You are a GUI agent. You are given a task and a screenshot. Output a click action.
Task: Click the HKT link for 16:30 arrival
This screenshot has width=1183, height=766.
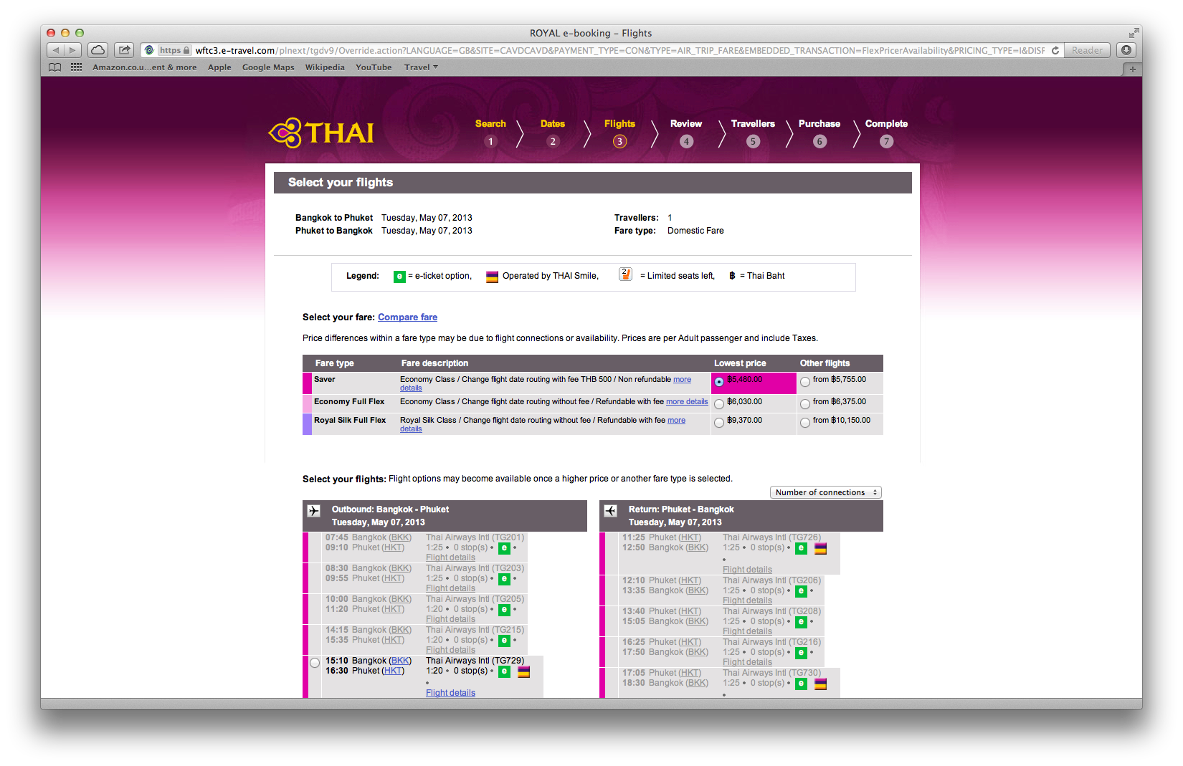[x=393, y=671]
